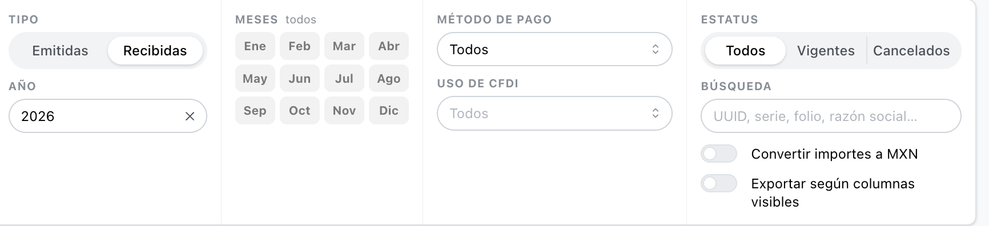Enable Convertir importes a MXN switch

pyautogui.click(x=719, y=154)
